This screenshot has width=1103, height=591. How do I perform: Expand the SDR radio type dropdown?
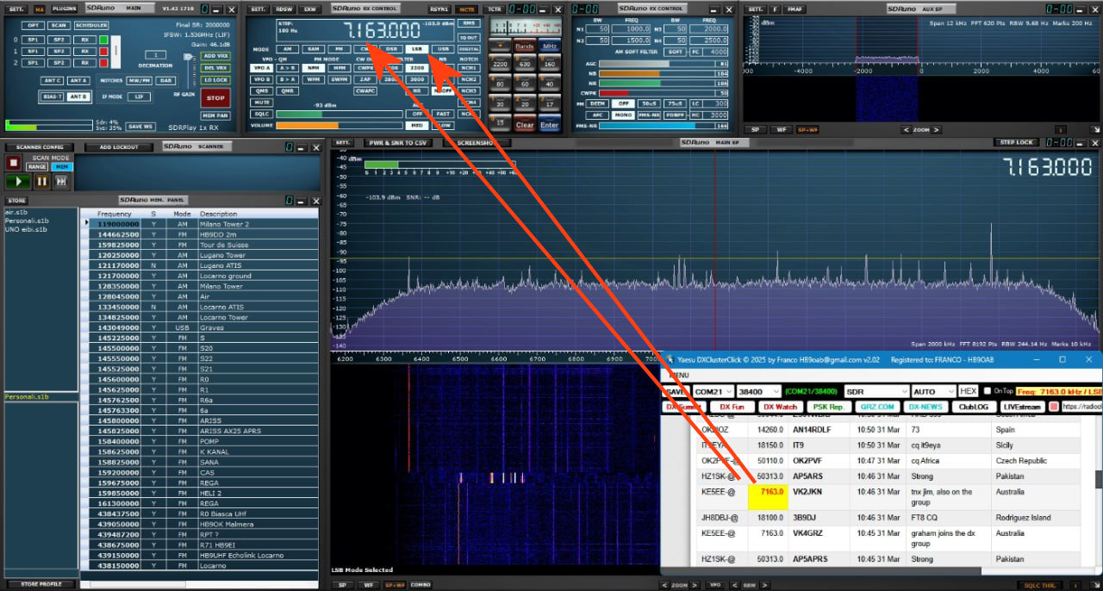(x=876, y=391)
